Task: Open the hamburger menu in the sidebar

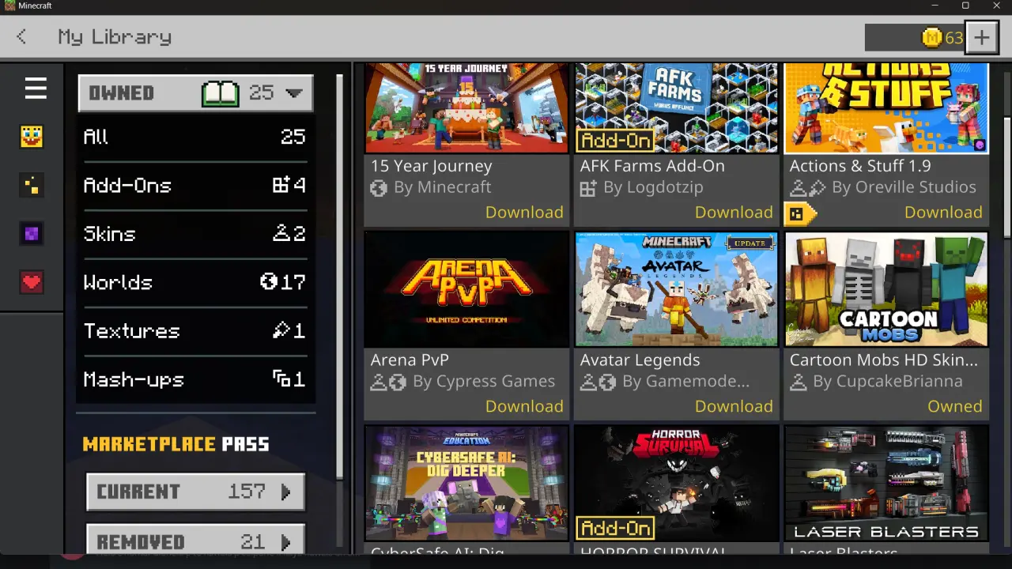Action: [x=36, y=89]
